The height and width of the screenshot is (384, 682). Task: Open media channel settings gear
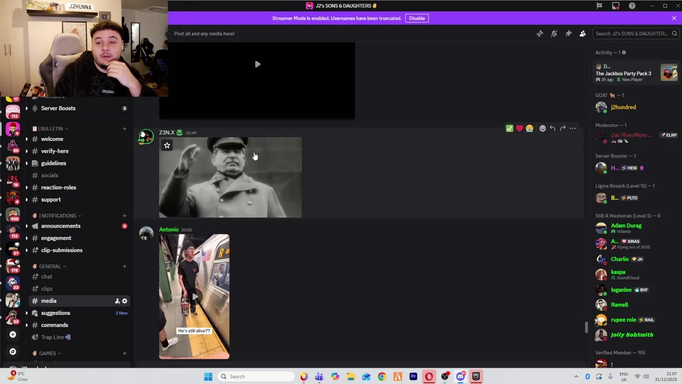click(x=125, y=301)
